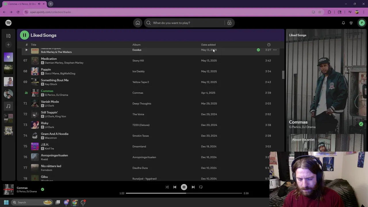
Task: Pause Liked Songs with green button
Action: pos(24,35)
